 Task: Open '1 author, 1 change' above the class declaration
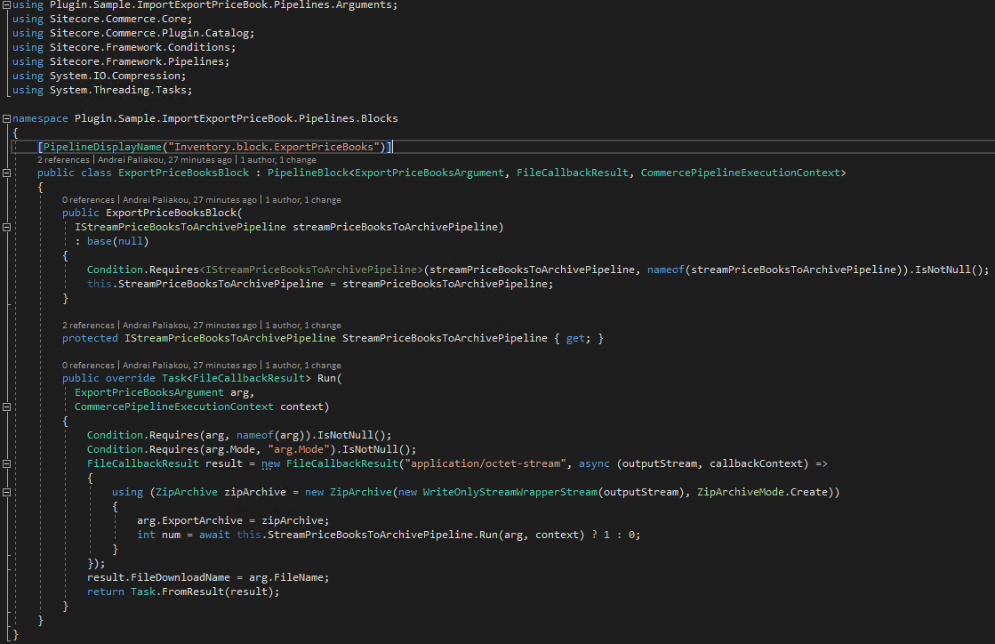coord(278,160)
